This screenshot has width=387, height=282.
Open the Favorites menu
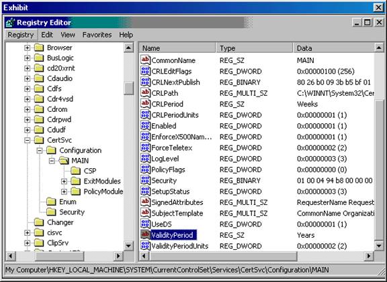coord(97,35)
